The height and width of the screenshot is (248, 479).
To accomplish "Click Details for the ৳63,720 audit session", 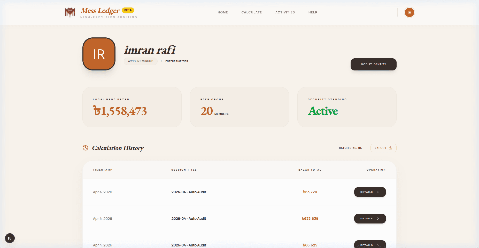I will point(370,192).
